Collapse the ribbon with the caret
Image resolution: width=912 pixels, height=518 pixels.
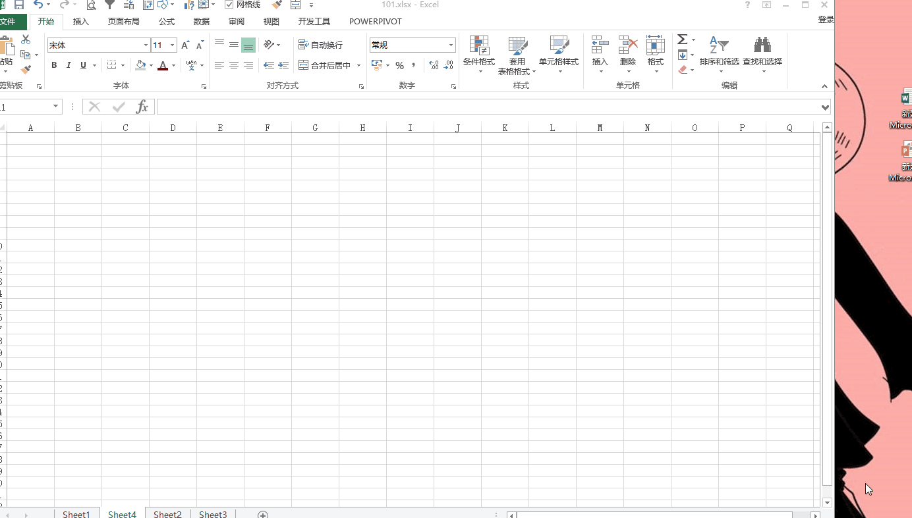pos(824,86)
